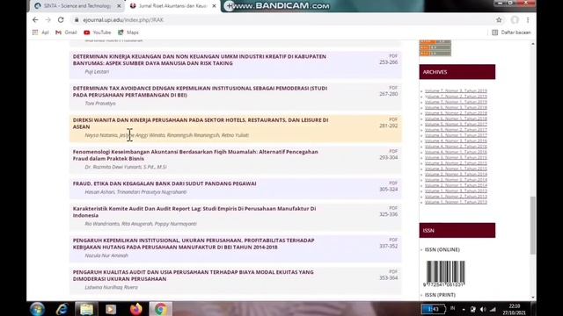Close the Jurnal Riset Akuntansi tab

pyautogui.click(x=214, y=6)
